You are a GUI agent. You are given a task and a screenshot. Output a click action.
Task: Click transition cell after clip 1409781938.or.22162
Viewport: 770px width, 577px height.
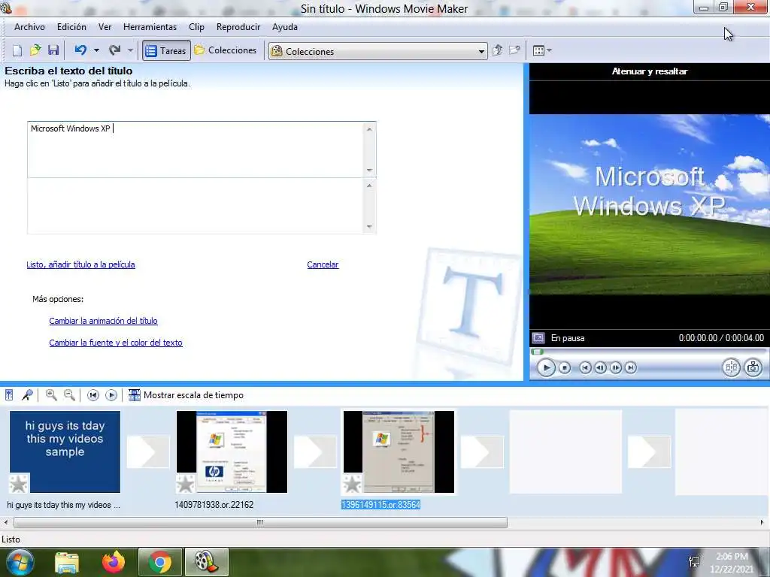(x=315, y=452)
